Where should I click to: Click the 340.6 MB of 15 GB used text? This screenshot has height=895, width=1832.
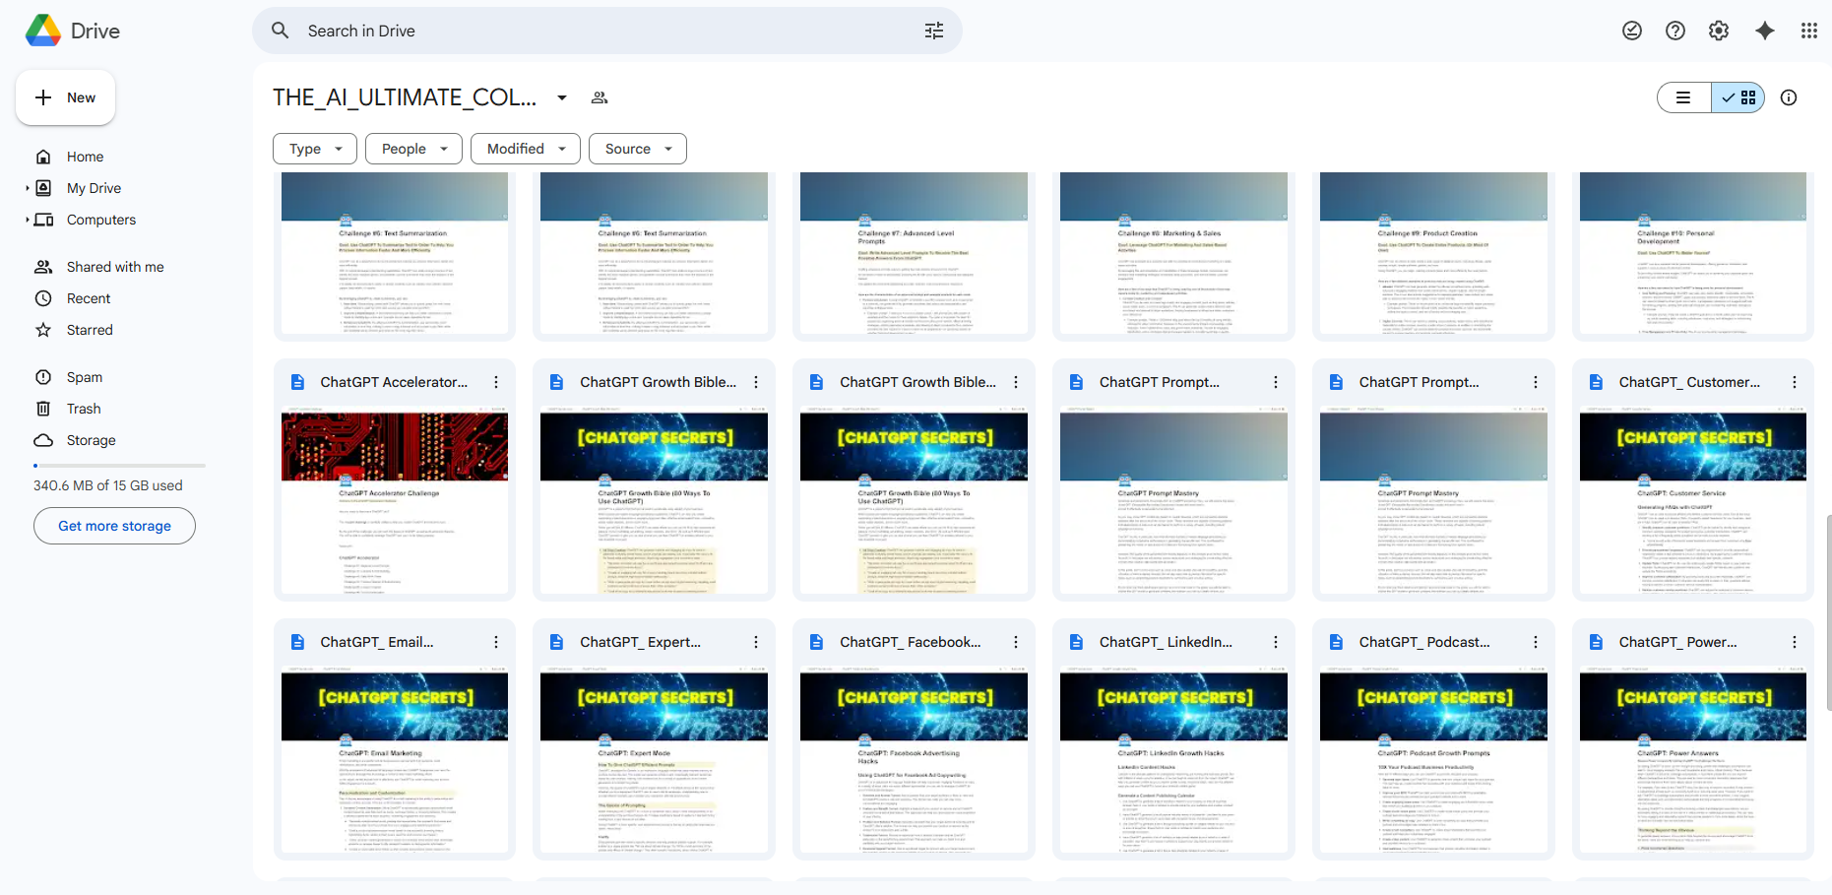pyautogui.click(x=108, y=485)
